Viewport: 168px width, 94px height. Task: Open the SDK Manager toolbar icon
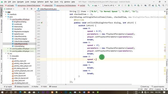point(159,5)
